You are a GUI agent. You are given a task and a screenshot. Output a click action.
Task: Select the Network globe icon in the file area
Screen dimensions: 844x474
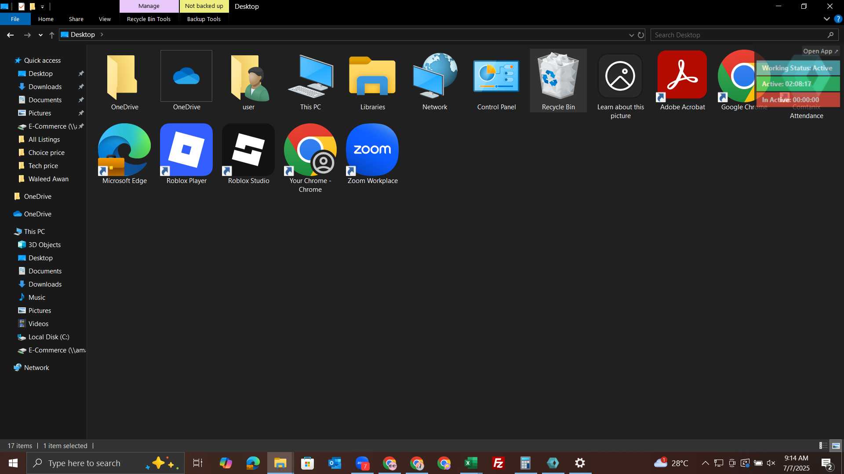pos(434,81)
